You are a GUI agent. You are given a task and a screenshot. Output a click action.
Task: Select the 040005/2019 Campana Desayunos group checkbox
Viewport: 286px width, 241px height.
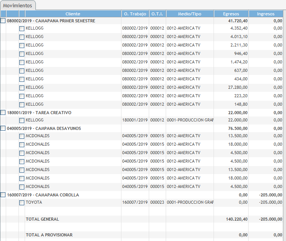point(3,128)
